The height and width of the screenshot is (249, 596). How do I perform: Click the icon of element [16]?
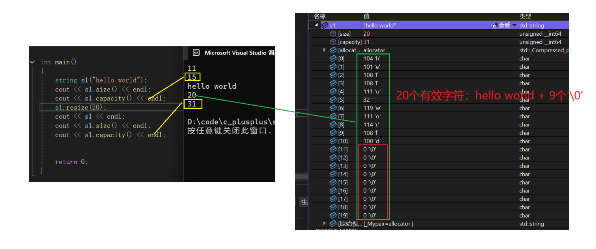tap(333, 191)
